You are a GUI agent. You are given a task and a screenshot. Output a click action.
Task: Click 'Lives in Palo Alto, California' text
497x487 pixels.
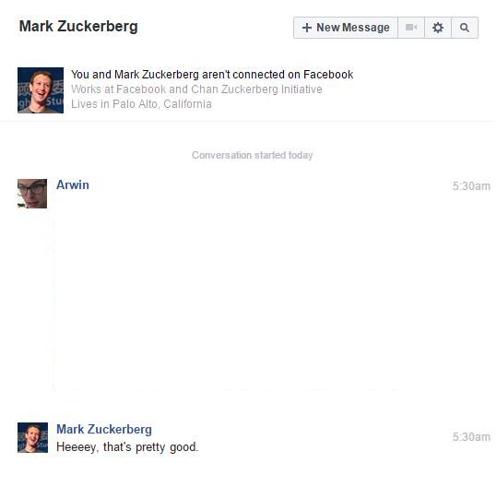pyautogui.click(x=141, y=104)
